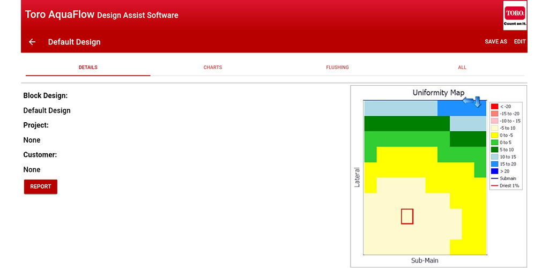Viewport: 549px width, 268px height.
Task: Go back using the left arrow icon
Action: tap(32, 42)
